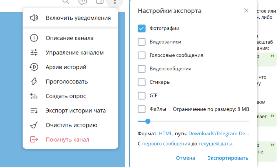This screenshot has width=278, height=167.
Task: Enable the Видеозаписи checkbox
Action: pos(142,42)
